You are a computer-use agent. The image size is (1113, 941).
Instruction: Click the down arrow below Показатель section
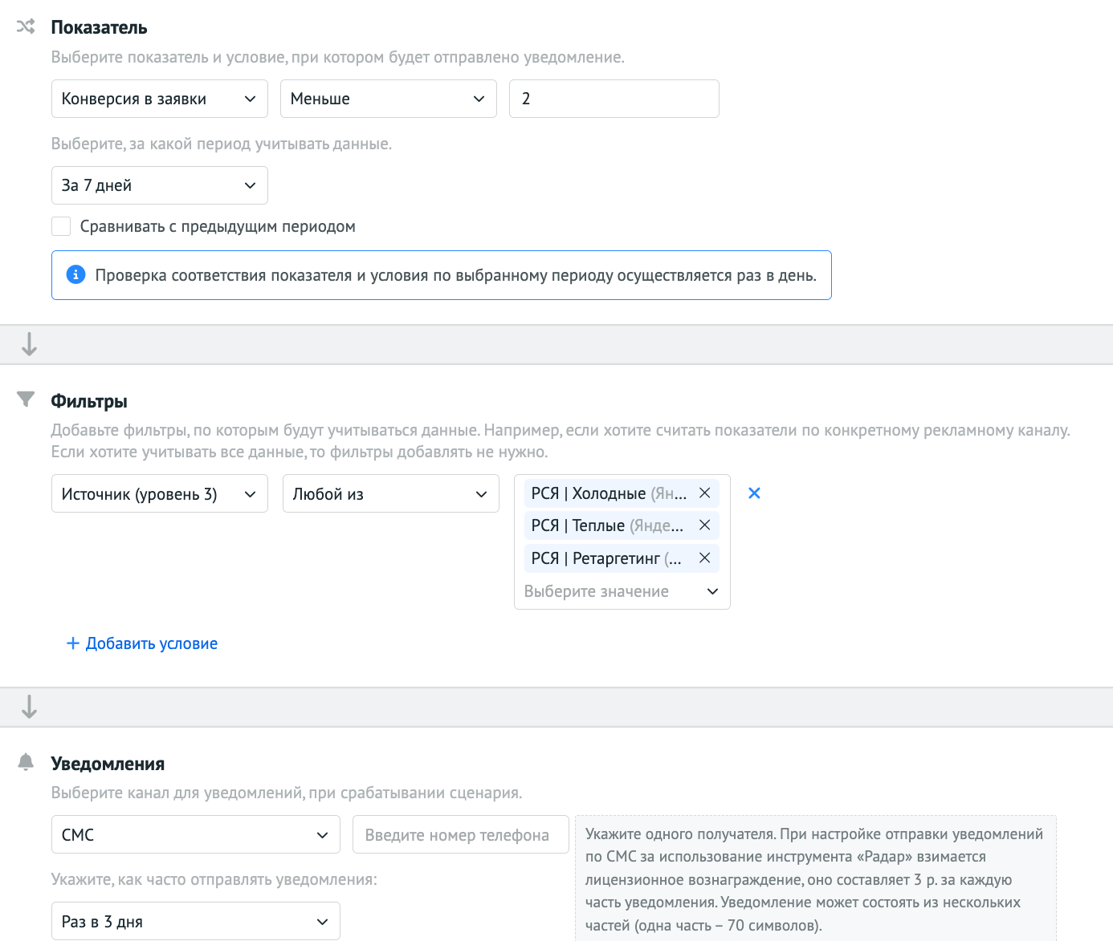click(x=30, y=344)
